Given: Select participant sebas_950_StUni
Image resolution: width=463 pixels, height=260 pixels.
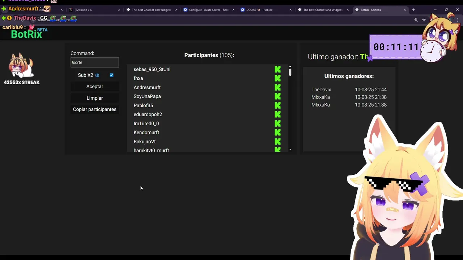Looking at the screenshot, I should click(x=152, y=69).
